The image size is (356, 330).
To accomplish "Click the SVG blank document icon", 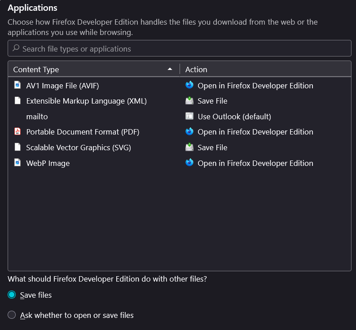I will coord(18,147).
